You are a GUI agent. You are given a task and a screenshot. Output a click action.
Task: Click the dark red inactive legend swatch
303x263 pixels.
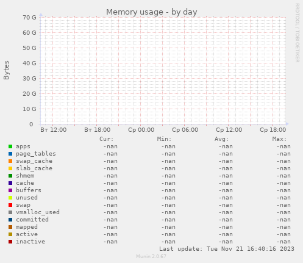click(x=10, y=242)
